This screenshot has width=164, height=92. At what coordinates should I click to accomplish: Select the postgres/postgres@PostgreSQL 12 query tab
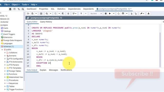tap(114, 9)
